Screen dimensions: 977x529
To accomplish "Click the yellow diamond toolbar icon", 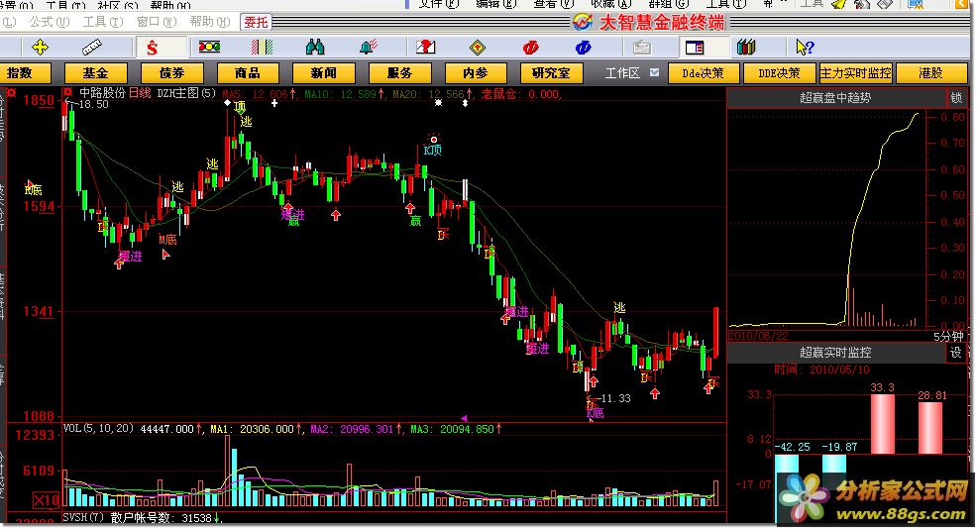I will (x=478, y=48).
